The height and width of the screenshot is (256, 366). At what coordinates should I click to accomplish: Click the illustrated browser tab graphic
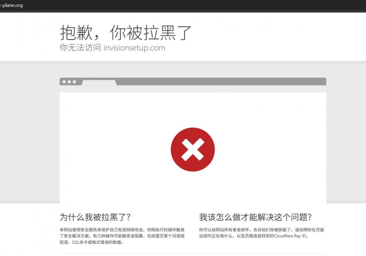(x=99, y=82)
